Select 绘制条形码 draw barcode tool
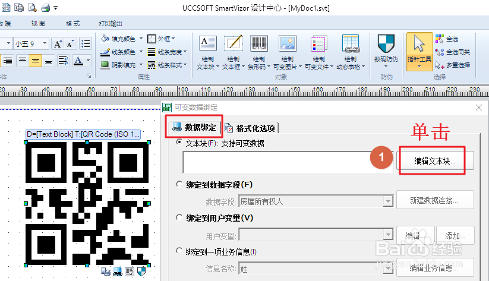This screenshot has width=489, height=281. pyautogui.click(x=259, y=52)
